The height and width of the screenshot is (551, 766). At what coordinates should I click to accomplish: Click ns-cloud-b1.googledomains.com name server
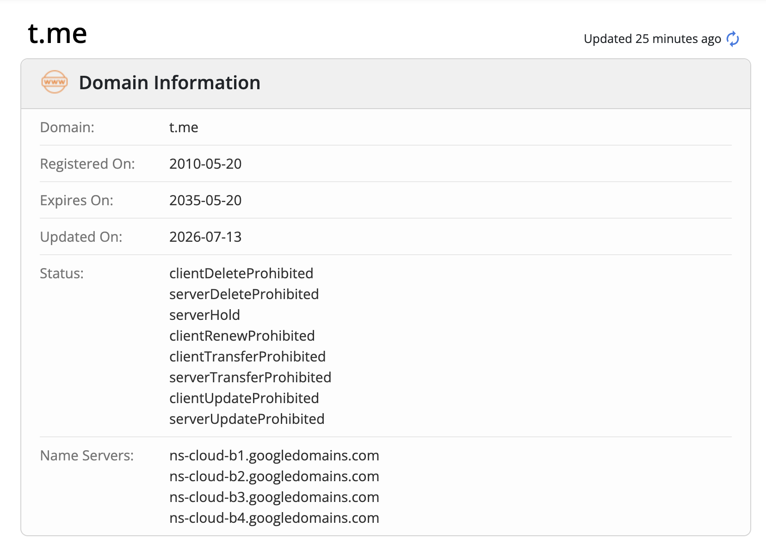(274, 455)
